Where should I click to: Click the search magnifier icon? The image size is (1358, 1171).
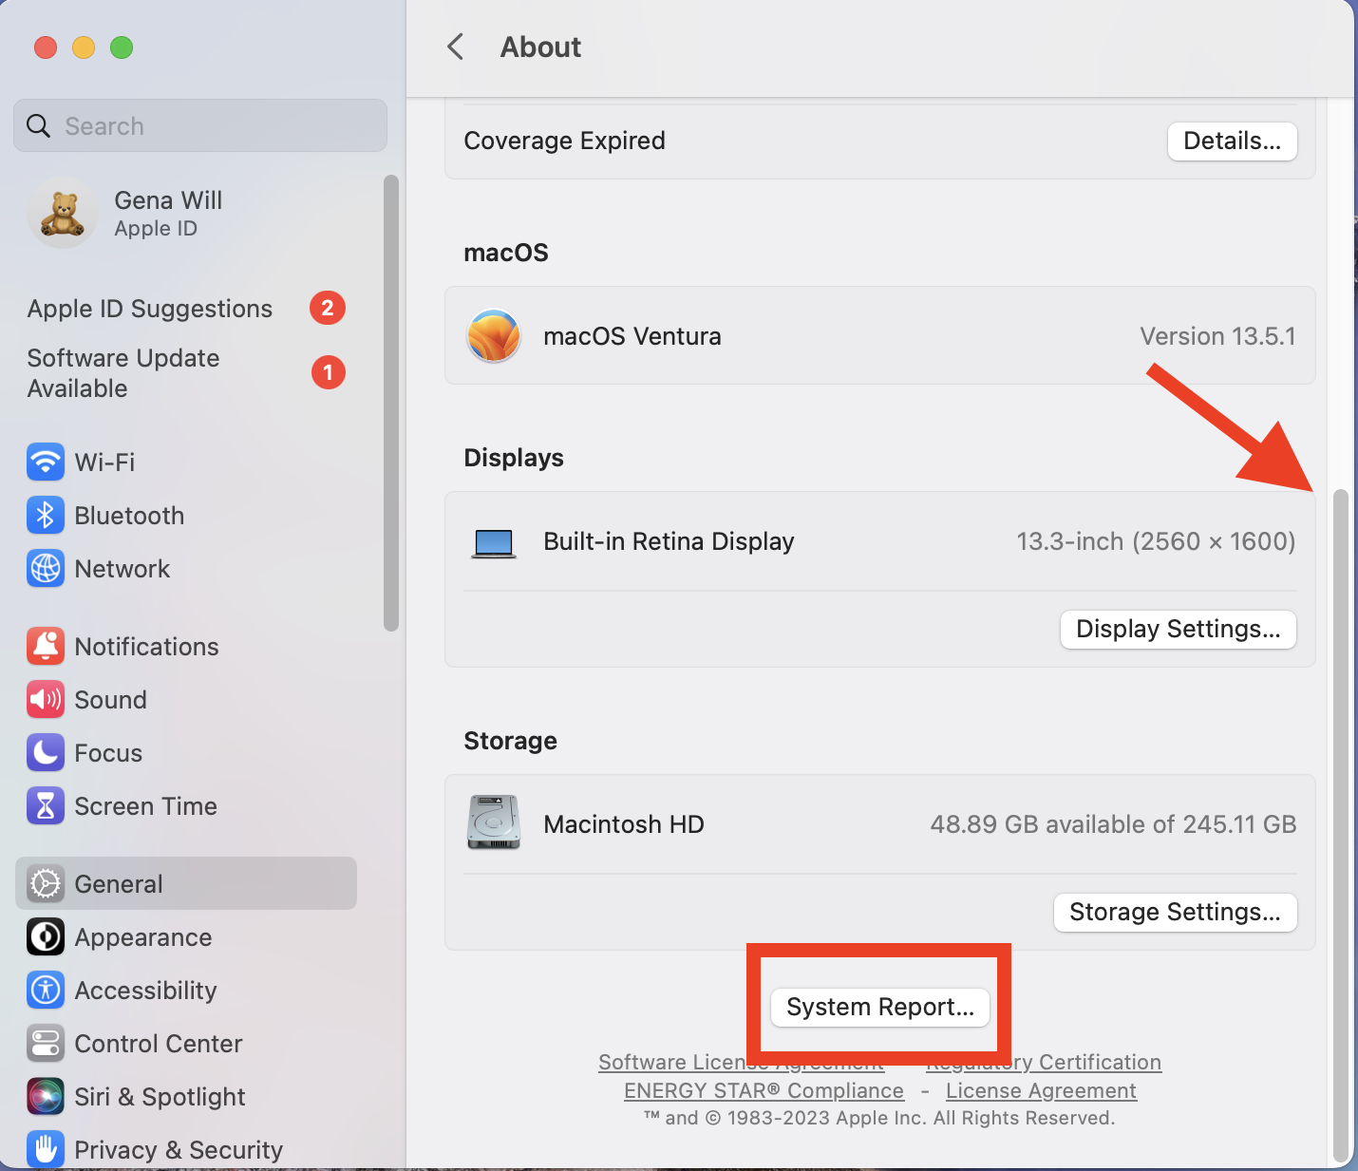[x=38, y=125]
